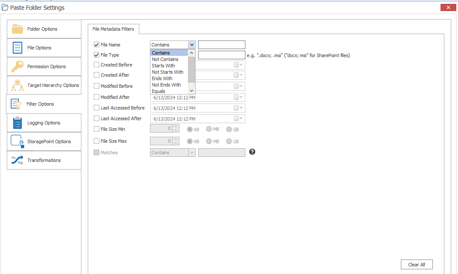Click the Clear All button
Screen dimensions: 458x274
[x=416, y=264]
